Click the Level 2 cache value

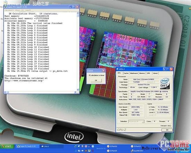[163, 112]
